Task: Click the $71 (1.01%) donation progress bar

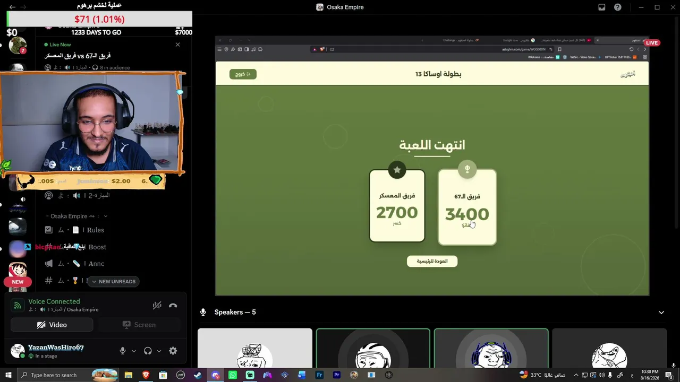Action: 99,19
